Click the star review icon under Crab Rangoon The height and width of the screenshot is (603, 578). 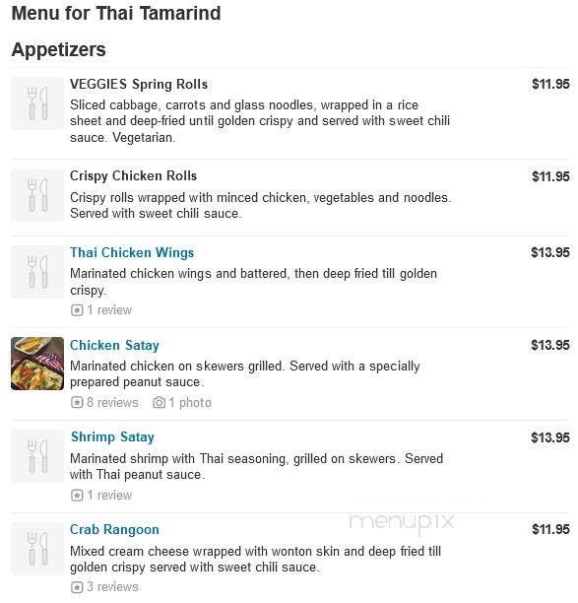(x=77, y=587)
